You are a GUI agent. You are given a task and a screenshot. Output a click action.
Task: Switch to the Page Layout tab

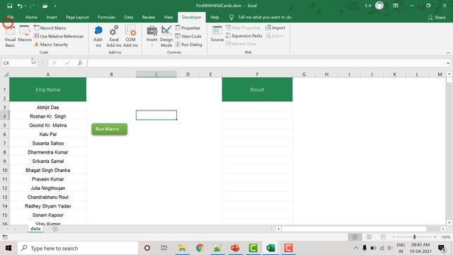click(77, 17)
